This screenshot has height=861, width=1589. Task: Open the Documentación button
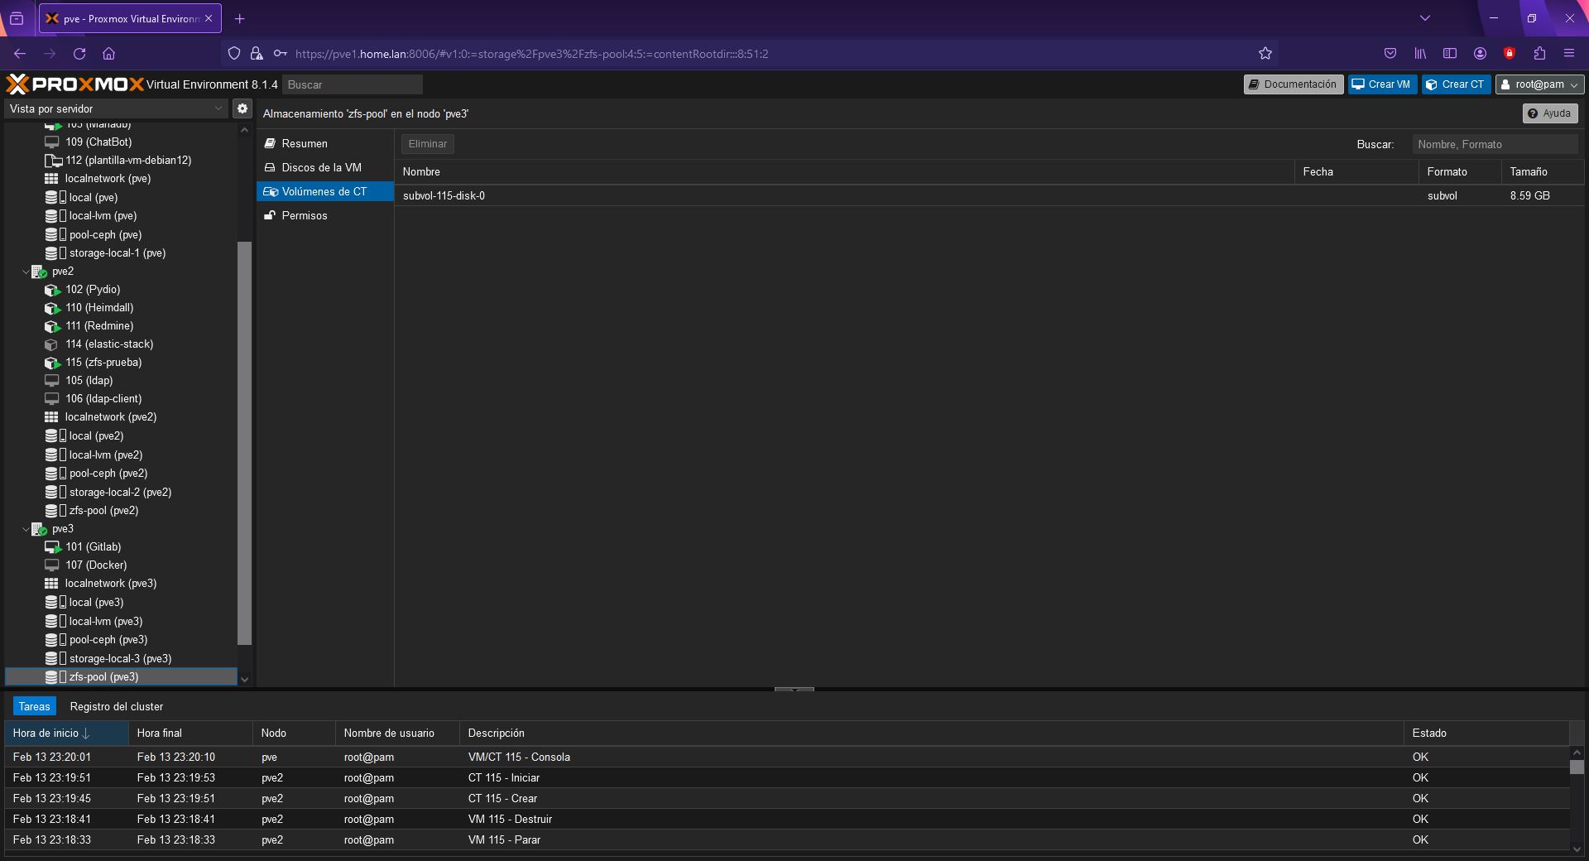point(1293,84)
